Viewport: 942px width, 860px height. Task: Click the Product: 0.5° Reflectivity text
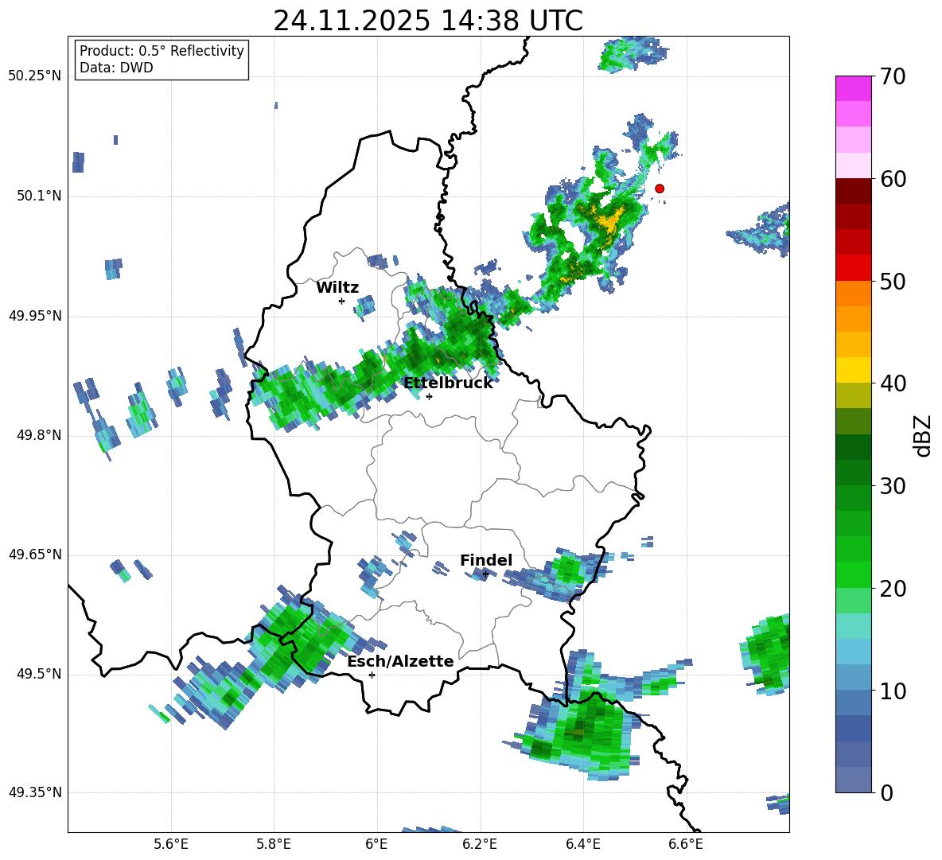point(162,50)
